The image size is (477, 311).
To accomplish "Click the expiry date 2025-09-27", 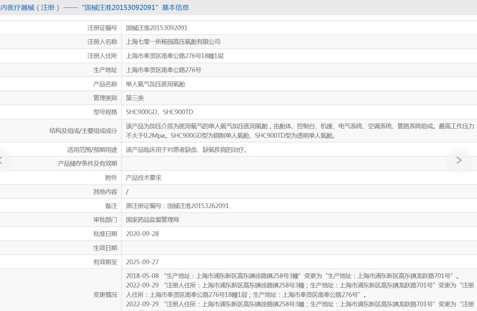I will 142,262.
